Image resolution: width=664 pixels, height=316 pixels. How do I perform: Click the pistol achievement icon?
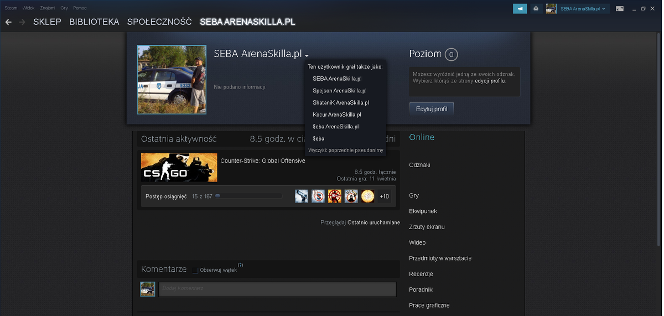pyautogui.click(x=302, y=196)
